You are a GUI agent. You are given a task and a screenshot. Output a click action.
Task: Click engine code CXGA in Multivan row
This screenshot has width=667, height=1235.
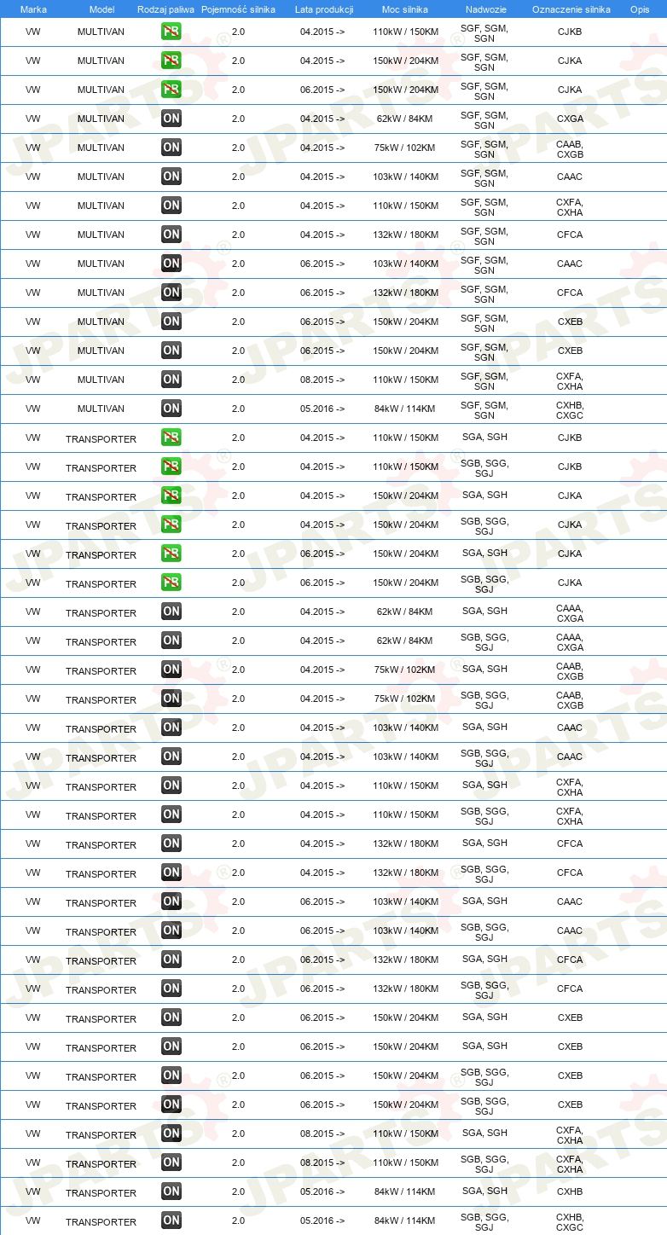click(x=570, y=119)
